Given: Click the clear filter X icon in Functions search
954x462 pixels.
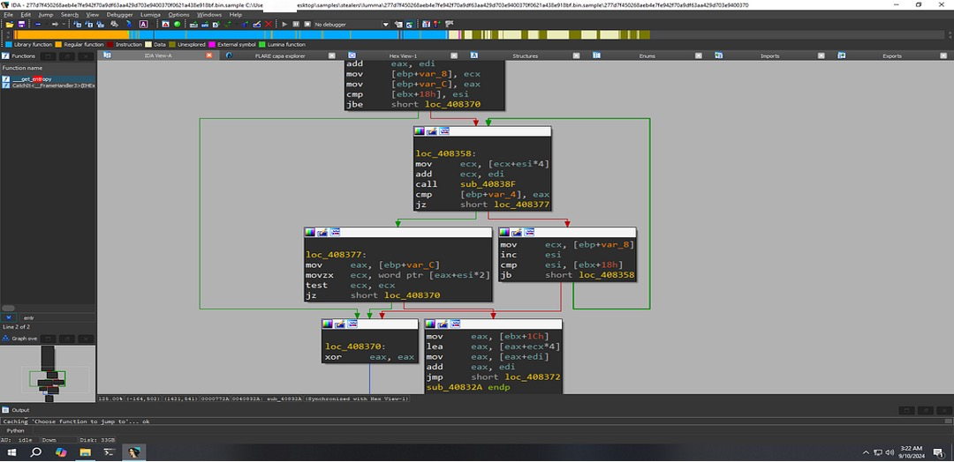Looking at the screenshot, I should point(9,317).
